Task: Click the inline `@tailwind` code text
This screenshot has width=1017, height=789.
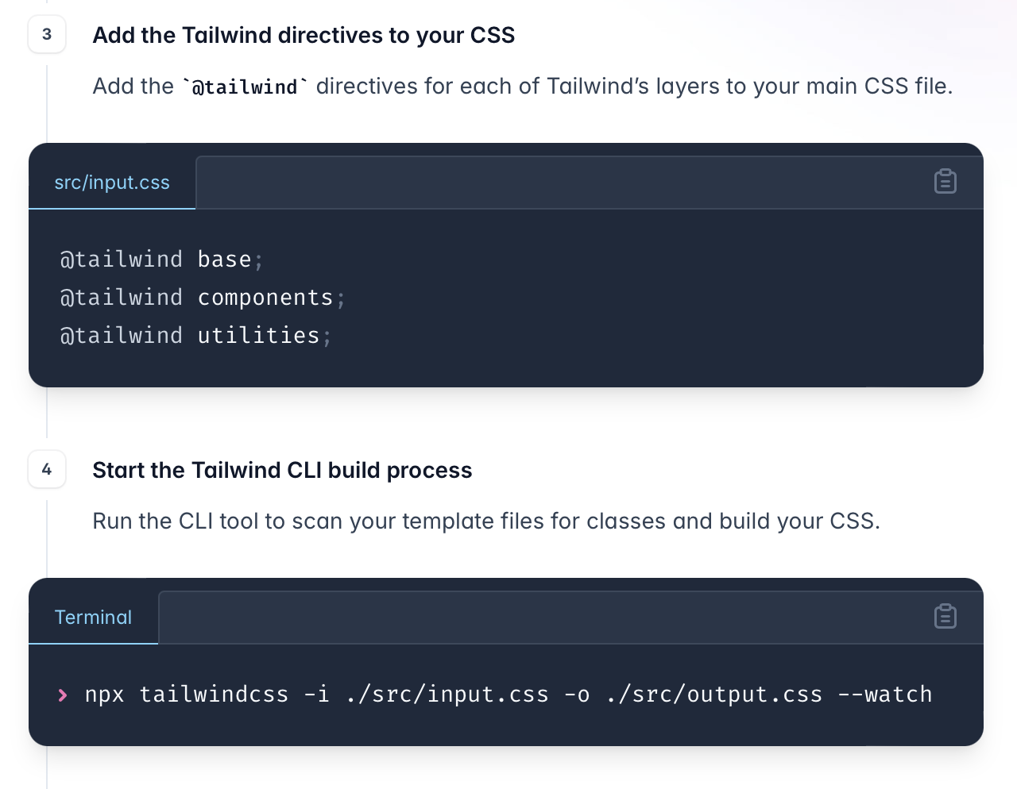Action: [x=245, y=87]
